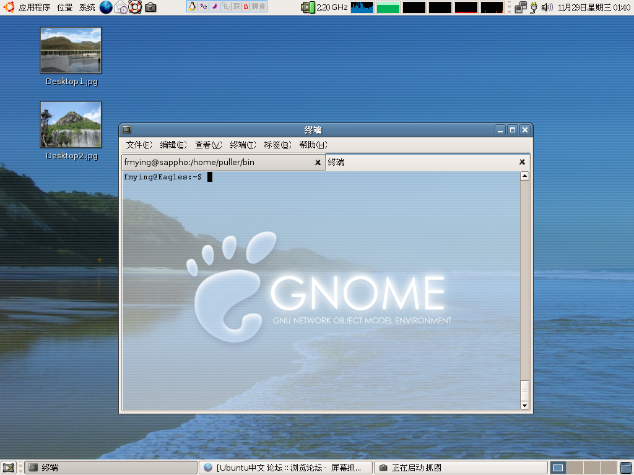Click the monitor graph with red bottom line
This screenshot has height=475, width=634.
[466, 7]
